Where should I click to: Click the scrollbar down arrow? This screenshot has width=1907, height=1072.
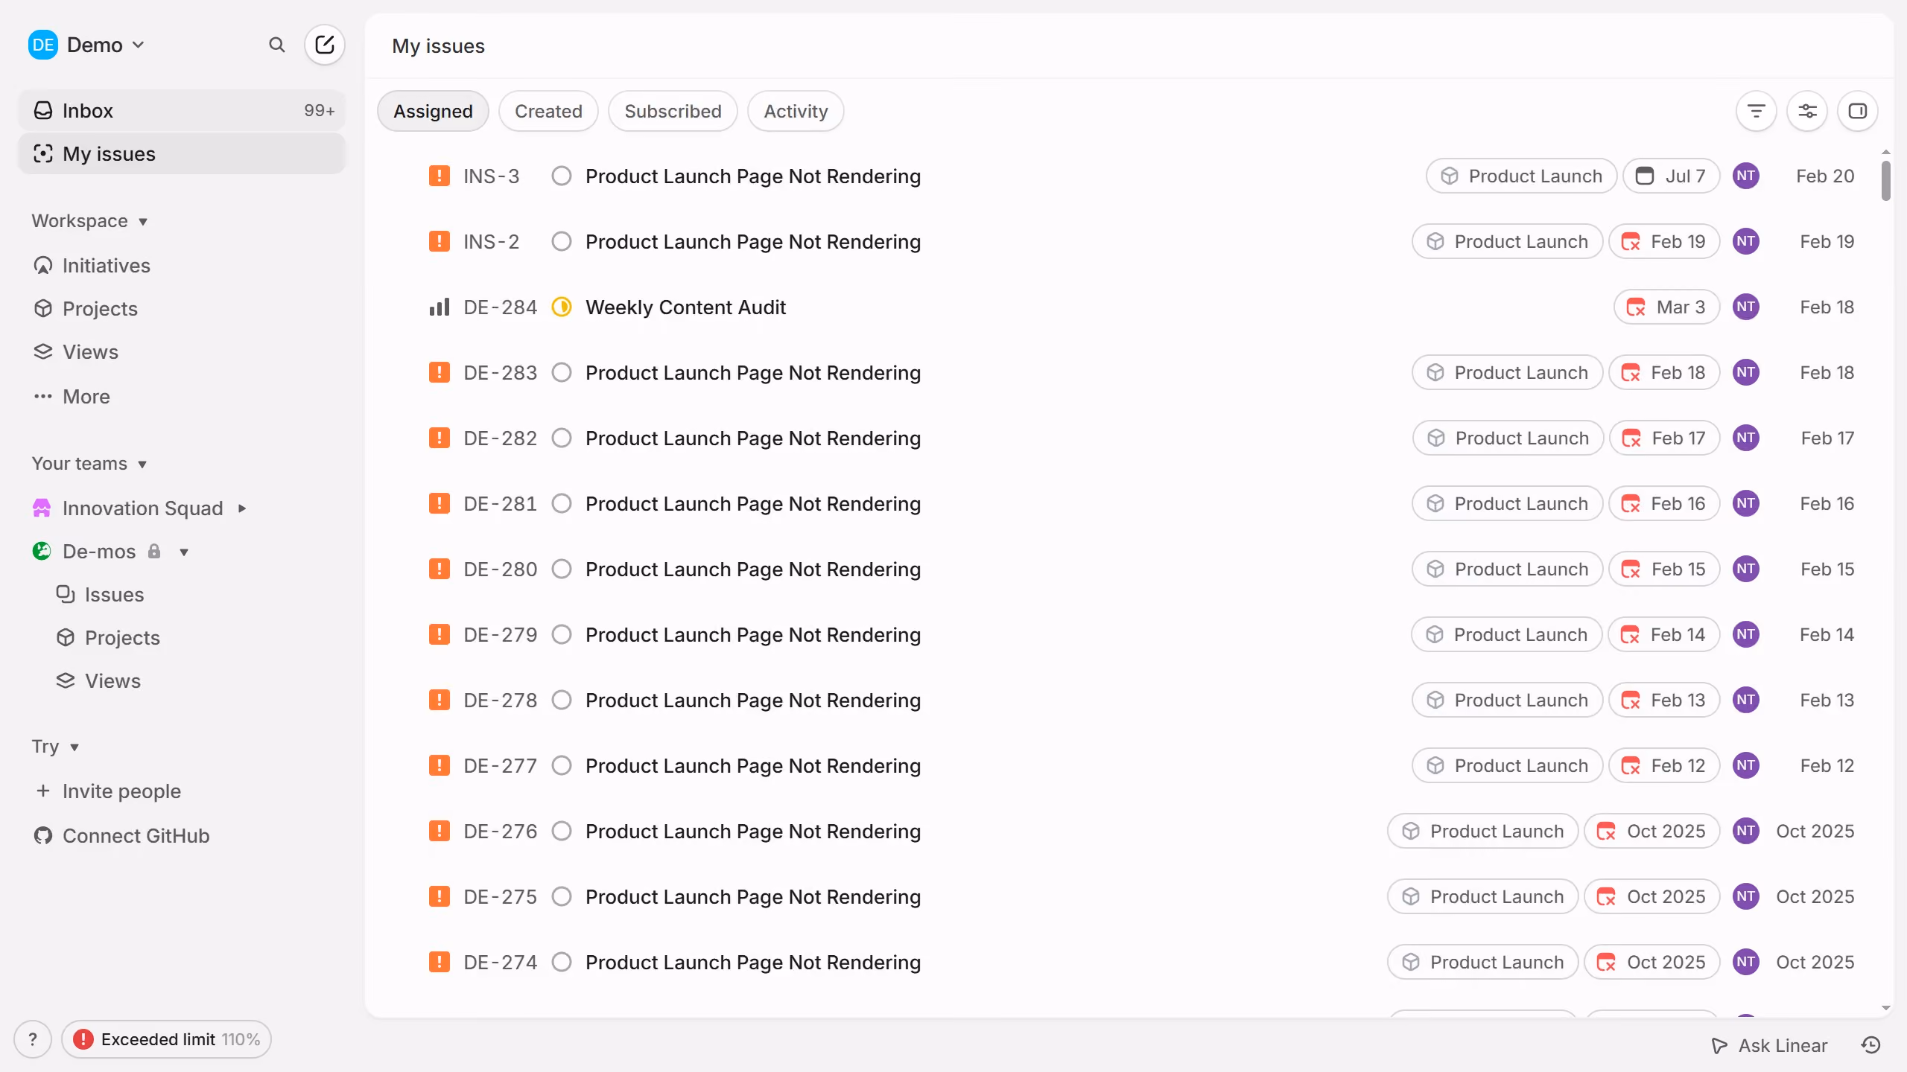click(x=1886, y=1008)
